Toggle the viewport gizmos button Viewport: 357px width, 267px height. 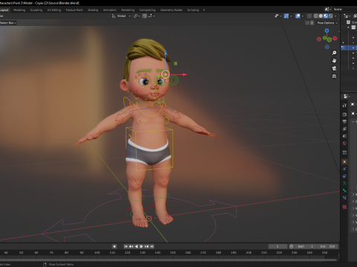click(286, 16)
